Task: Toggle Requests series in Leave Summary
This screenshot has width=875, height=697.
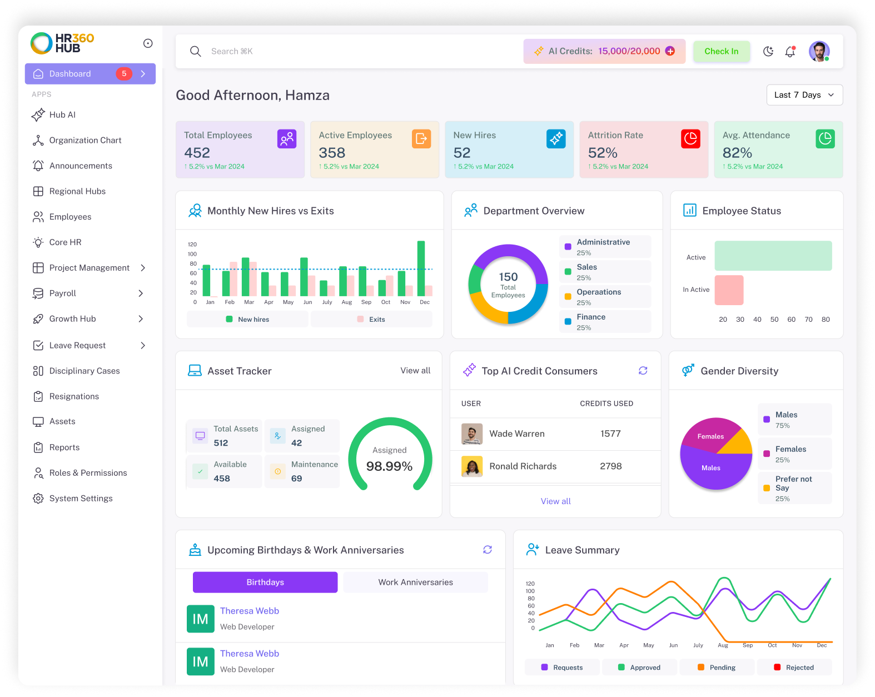Action: pos(562,668)
